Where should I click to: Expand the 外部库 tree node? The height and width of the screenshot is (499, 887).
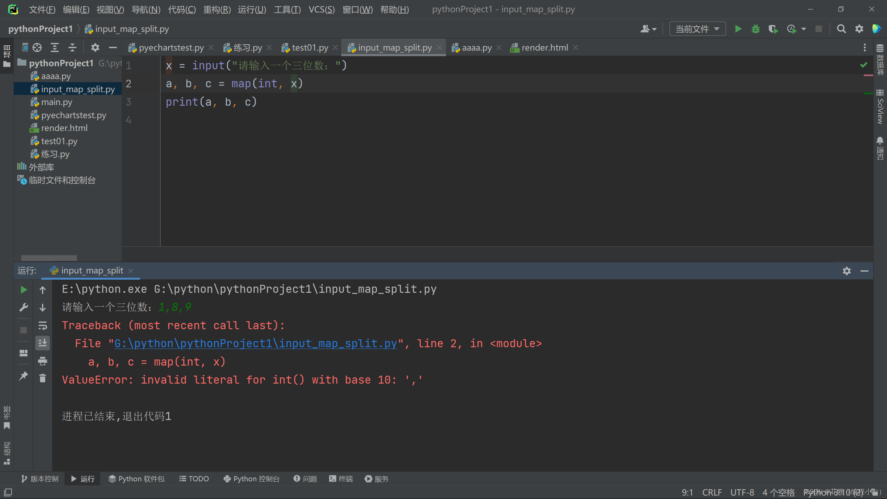(41, 167)
